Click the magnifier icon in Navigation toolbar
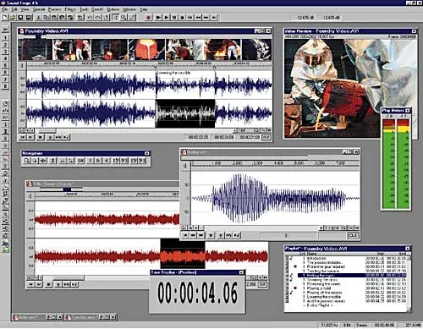This screenshot has height=329, width=423. 26,161
